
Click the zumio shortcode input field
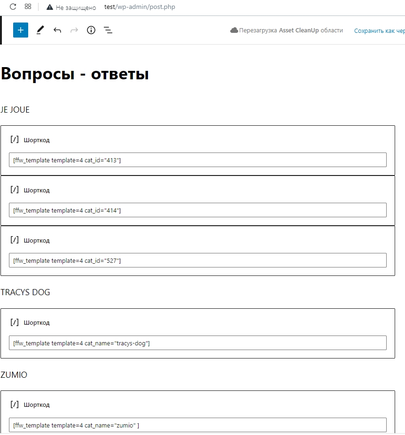[198, 425]
